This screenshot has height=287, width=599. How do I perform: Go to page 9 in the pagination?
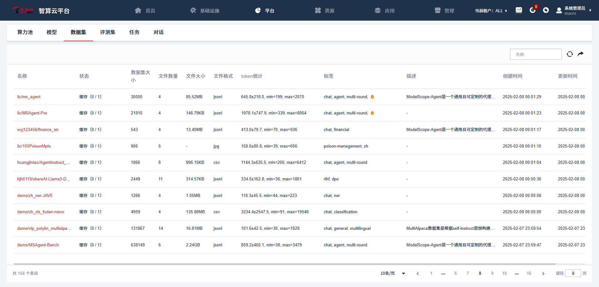tap(492, 273)
